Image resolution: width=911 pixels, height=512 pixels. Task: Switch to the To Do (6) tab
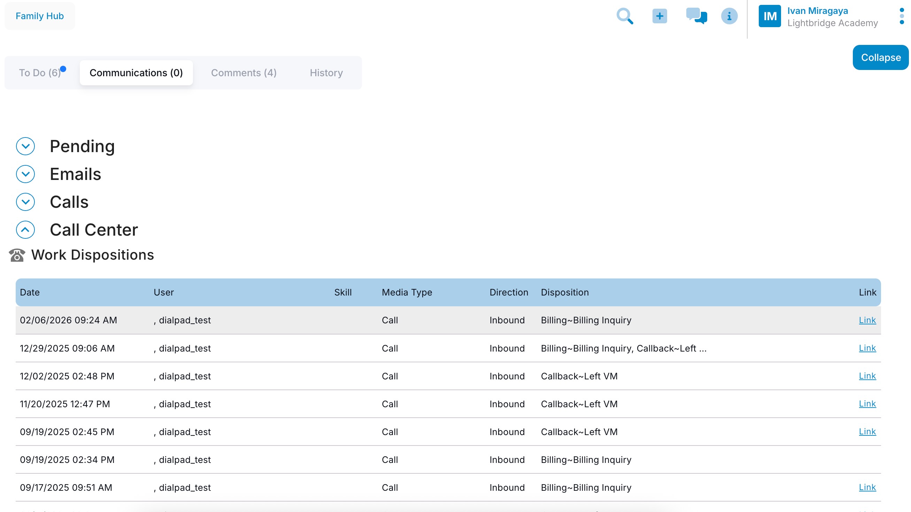[40, 73]
